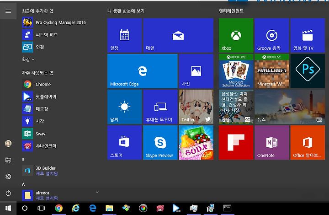Open Task View on taskbar
Viewport: 329px width, 215px height.
tap(41, 208)
